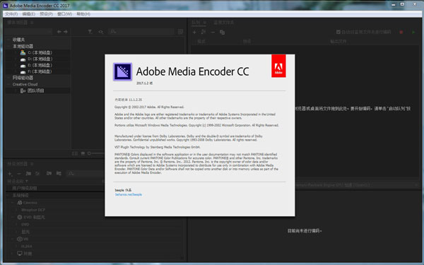
Task: Collapse the 收藏夹 favorites node
Action: pyautogui.click(x=8, y=40)
